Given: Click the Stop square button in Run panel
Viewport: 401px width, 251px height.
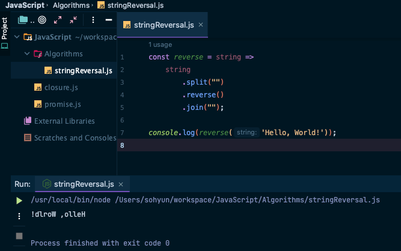Looking at the screenshot, I should 19,236.
